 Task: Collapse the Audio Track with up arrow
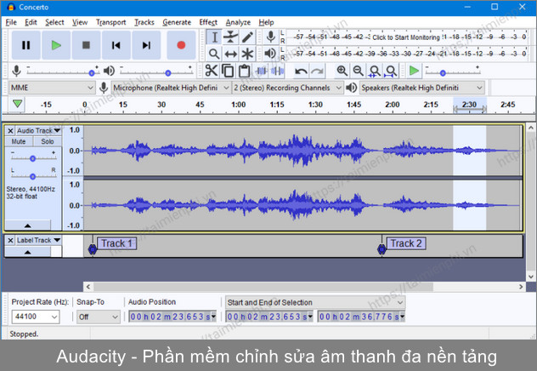28,225
